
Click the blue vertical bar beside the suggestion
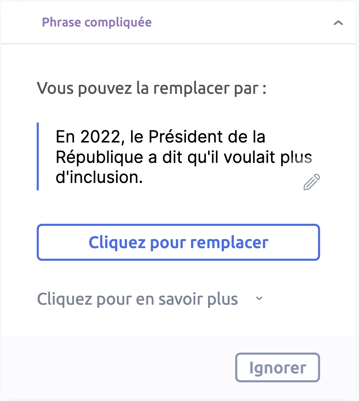38,156
